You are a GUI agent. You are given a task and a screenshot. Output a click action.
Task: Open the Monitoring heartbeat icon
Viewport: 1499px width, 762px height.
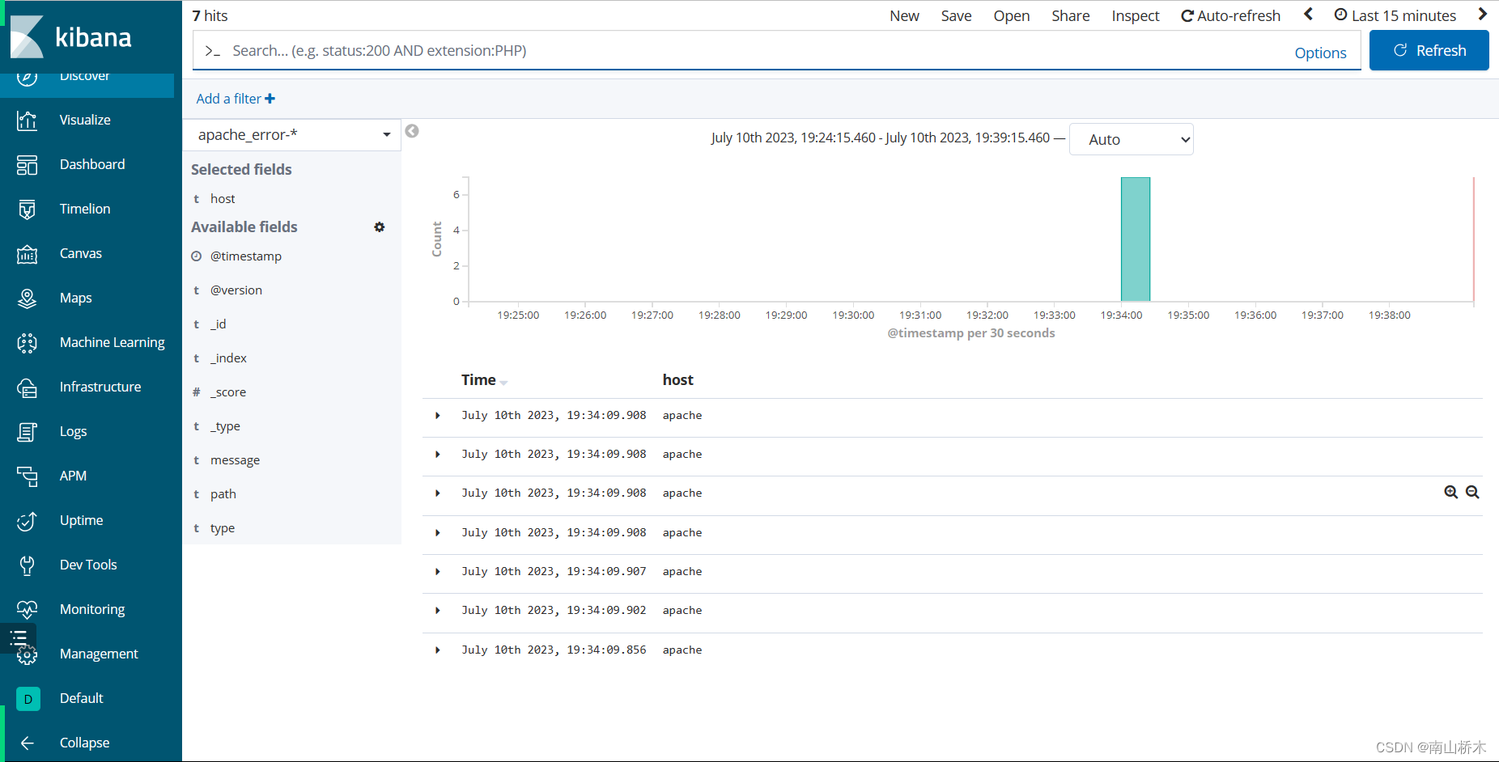point(27,610)
